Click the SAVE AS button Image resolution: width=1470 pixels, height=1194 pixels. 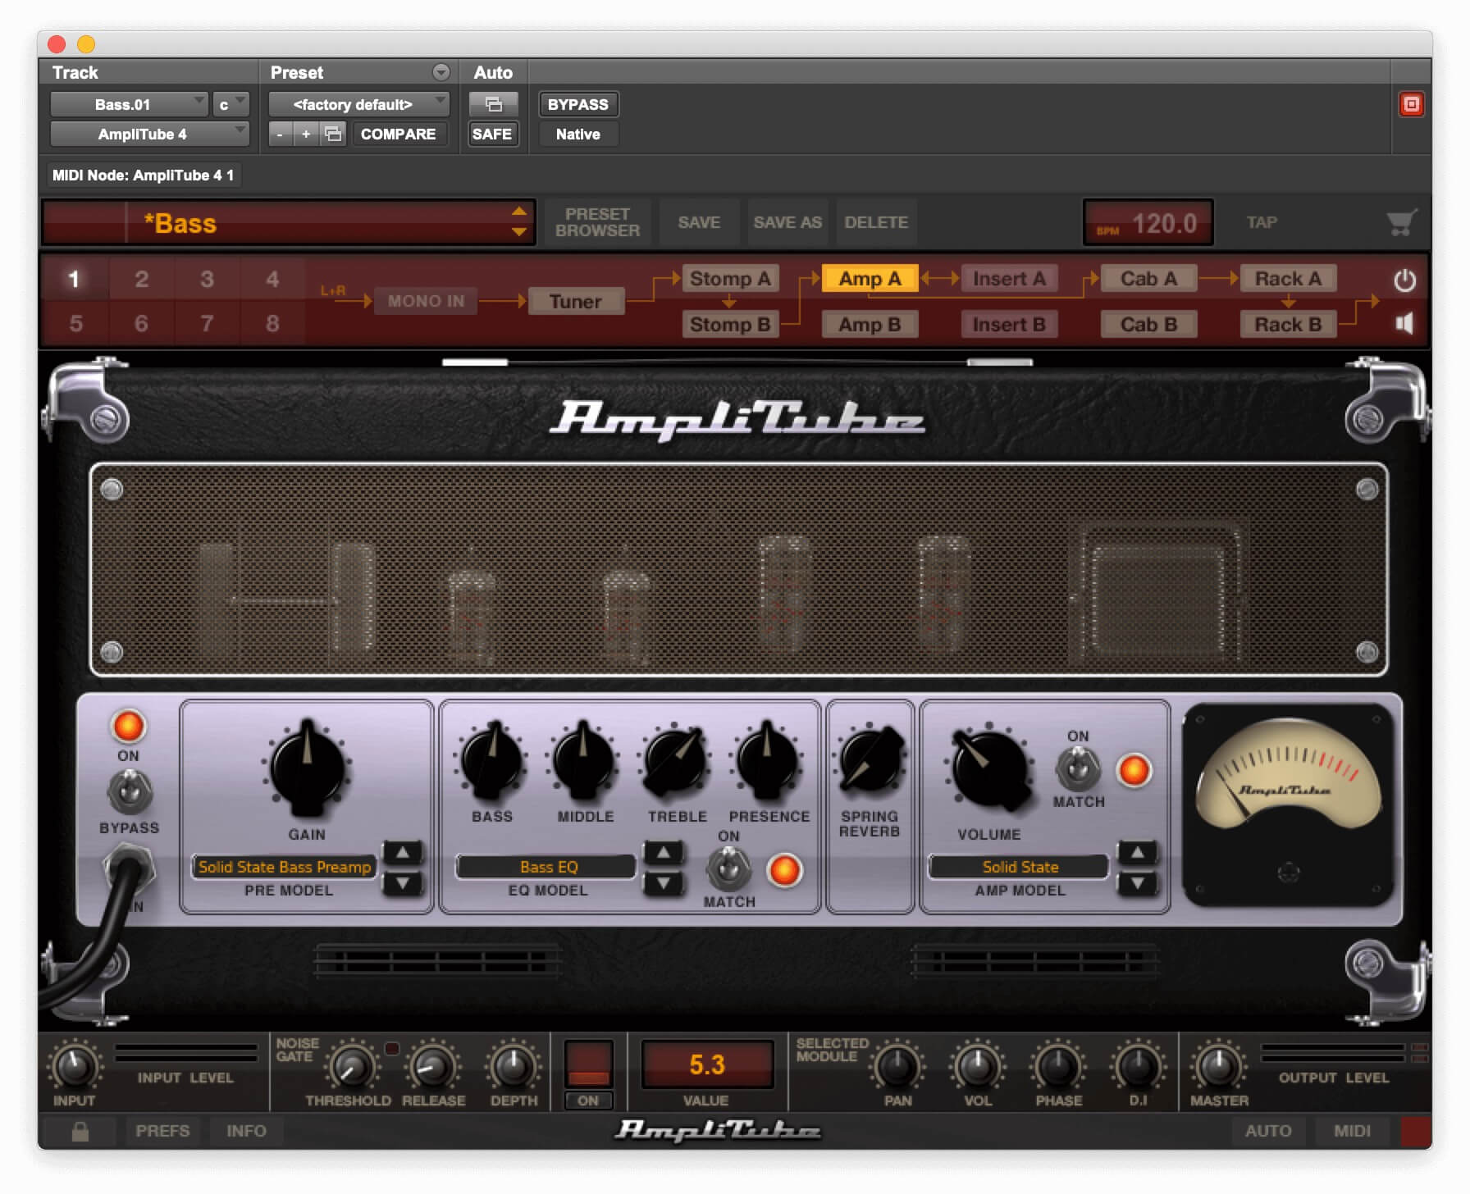(x=787, y=222)
